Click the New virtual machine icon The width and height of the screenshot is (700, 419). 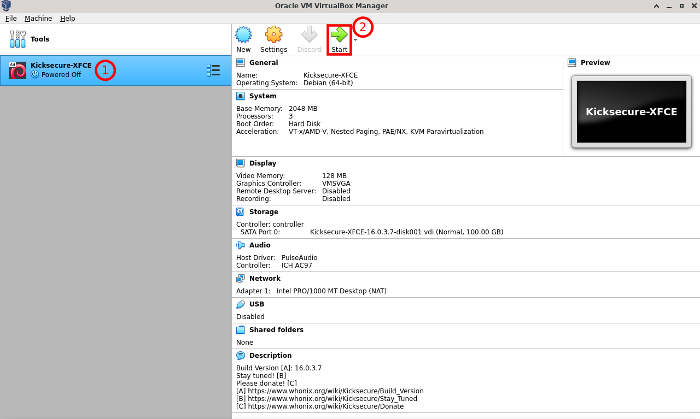(x=243, y=36)
